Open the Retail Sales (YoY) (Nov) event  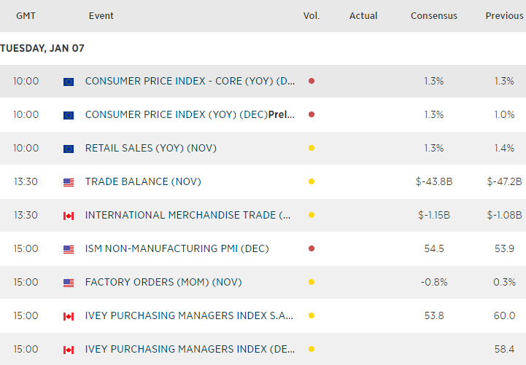pyautogui.click(x=150, y=148)
